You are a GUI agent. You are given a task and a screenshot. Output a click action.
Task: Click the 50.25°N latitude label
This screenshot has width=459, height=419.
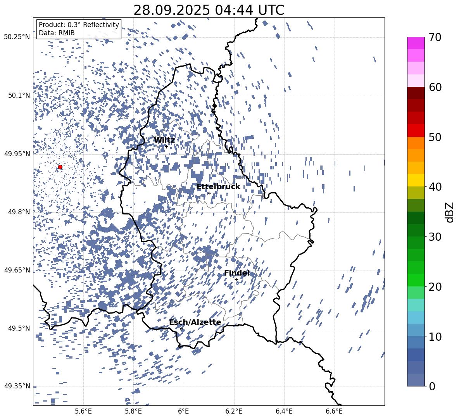point(17,37)
